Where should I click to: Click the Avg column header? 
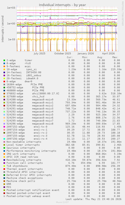point(100,57)
